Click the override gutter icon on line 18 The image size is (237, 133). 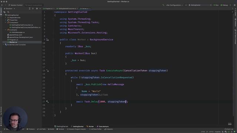click(47, 71)
